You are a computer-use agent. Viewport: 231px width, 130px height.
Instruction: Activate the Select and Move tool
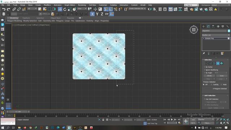click(60, 9)
